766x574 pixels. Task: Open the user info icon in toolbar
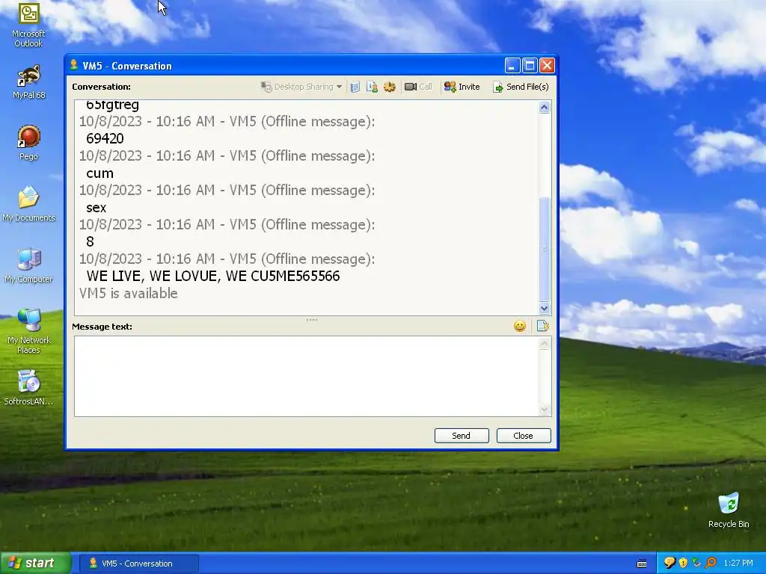coord(373,87)
